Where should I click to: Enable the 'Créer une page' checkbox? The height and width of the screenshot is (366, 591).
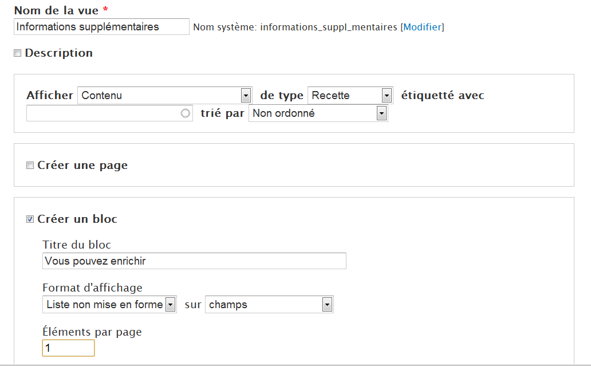(x=30, y=166)
